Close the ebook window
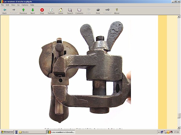This screenshot has height=135, width=181. point(179,1)
